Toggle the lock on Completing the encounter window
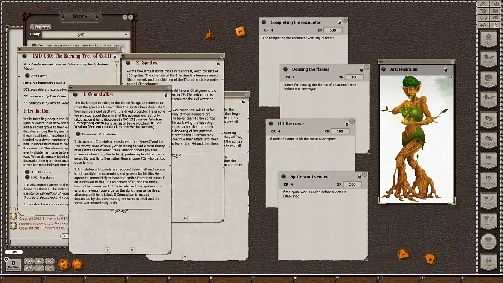 [x=340, y=23]
